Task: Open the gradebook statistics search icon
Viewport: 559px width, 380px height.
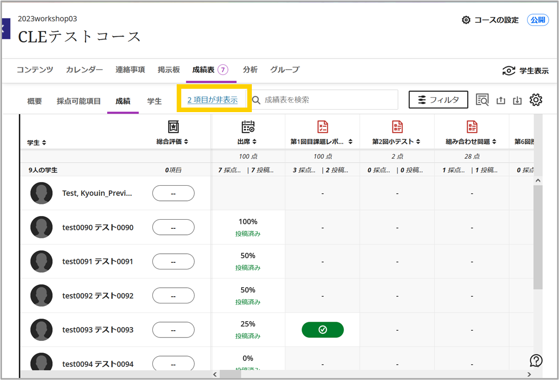Action: coord(482,100)
